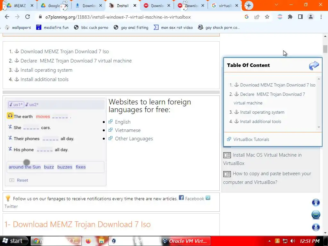Open a new browser tab
The image size is (328, 246).
tap(249, 6)
